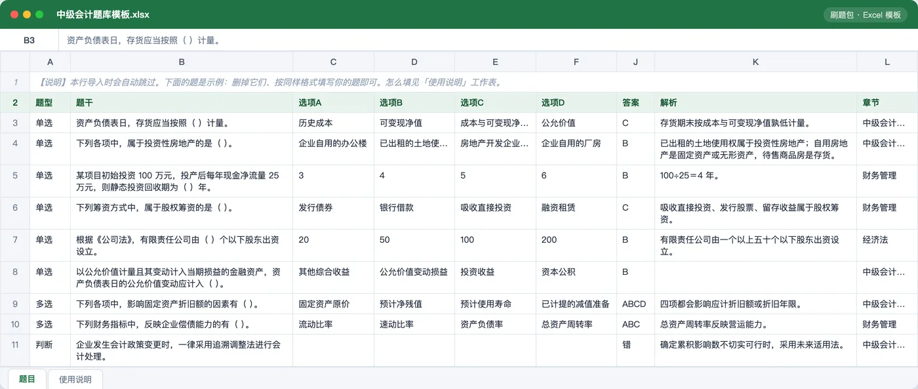Select column D header

click(x=414, y=62)
